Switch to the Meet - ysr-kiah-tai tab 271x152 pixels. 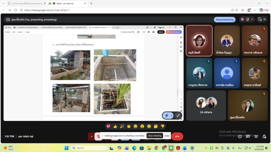tap(64, 3)
